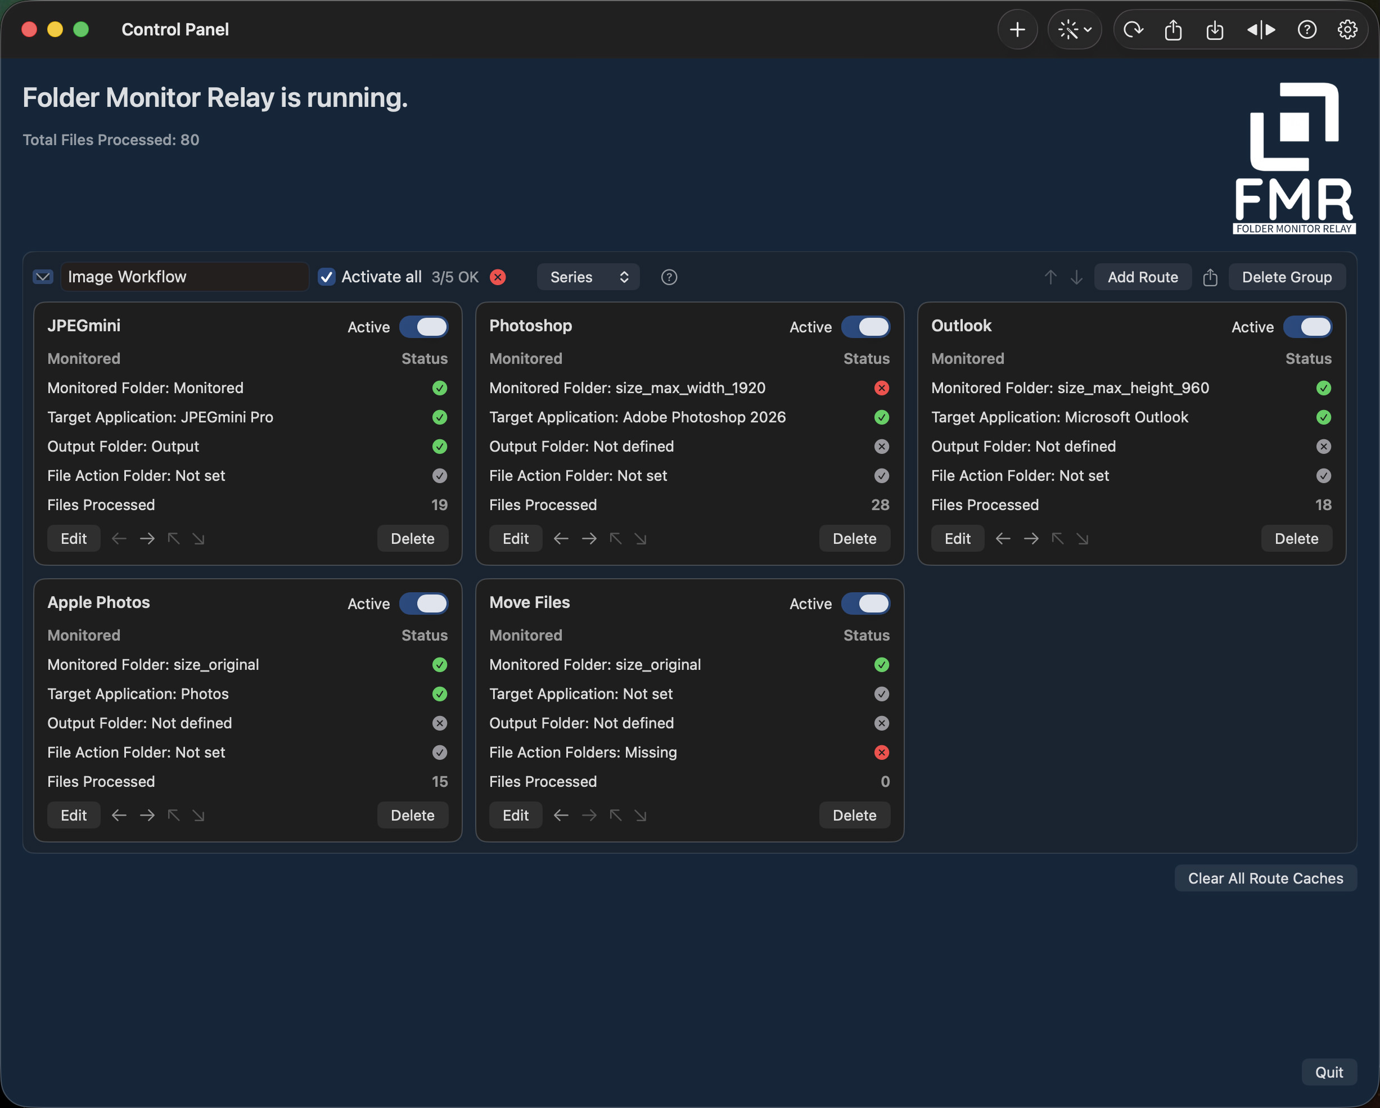Disable the Outlook Active switch

[x=1307, y=327]
